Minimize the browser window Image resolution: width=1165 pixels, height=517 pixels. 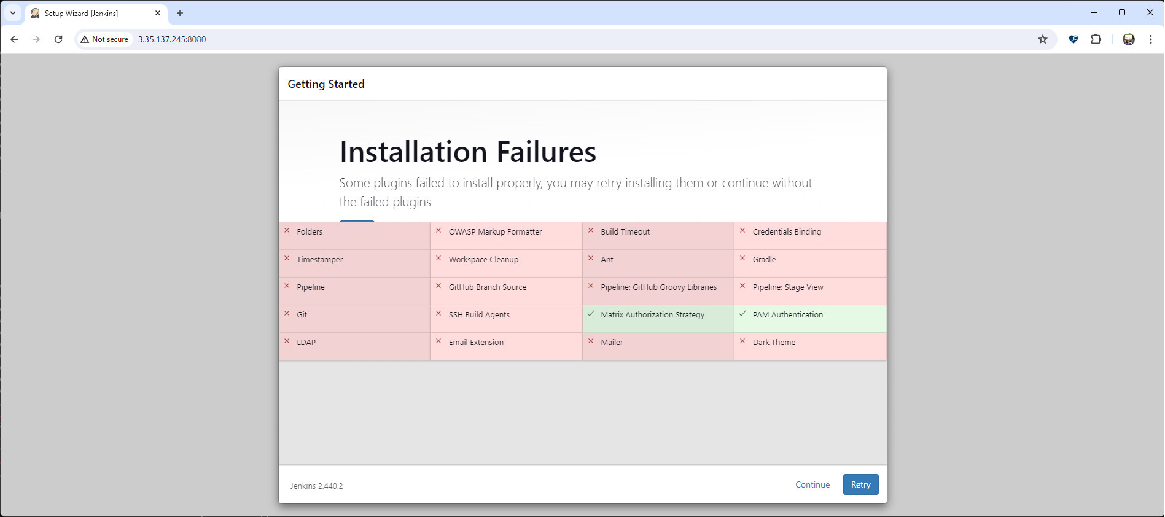(x=1094, y=12)
